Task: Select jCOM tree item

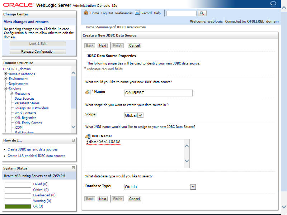Action: click(19, 128)
